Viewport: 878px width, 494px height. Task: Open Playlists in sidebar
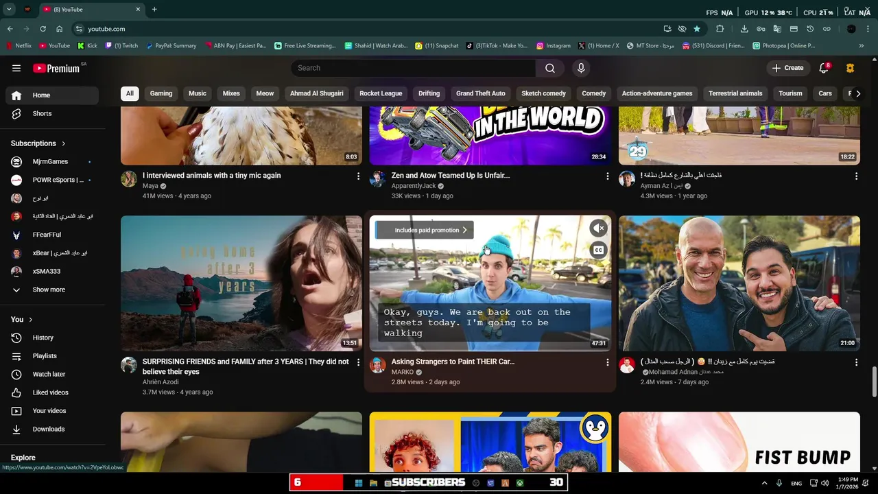coord(52,356)
